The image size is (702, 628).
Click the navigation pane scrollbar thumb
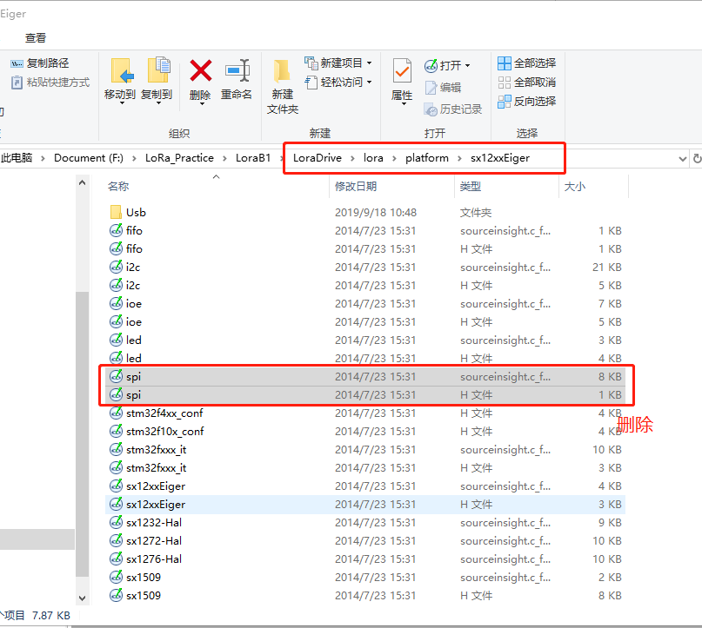coord(82,433)
